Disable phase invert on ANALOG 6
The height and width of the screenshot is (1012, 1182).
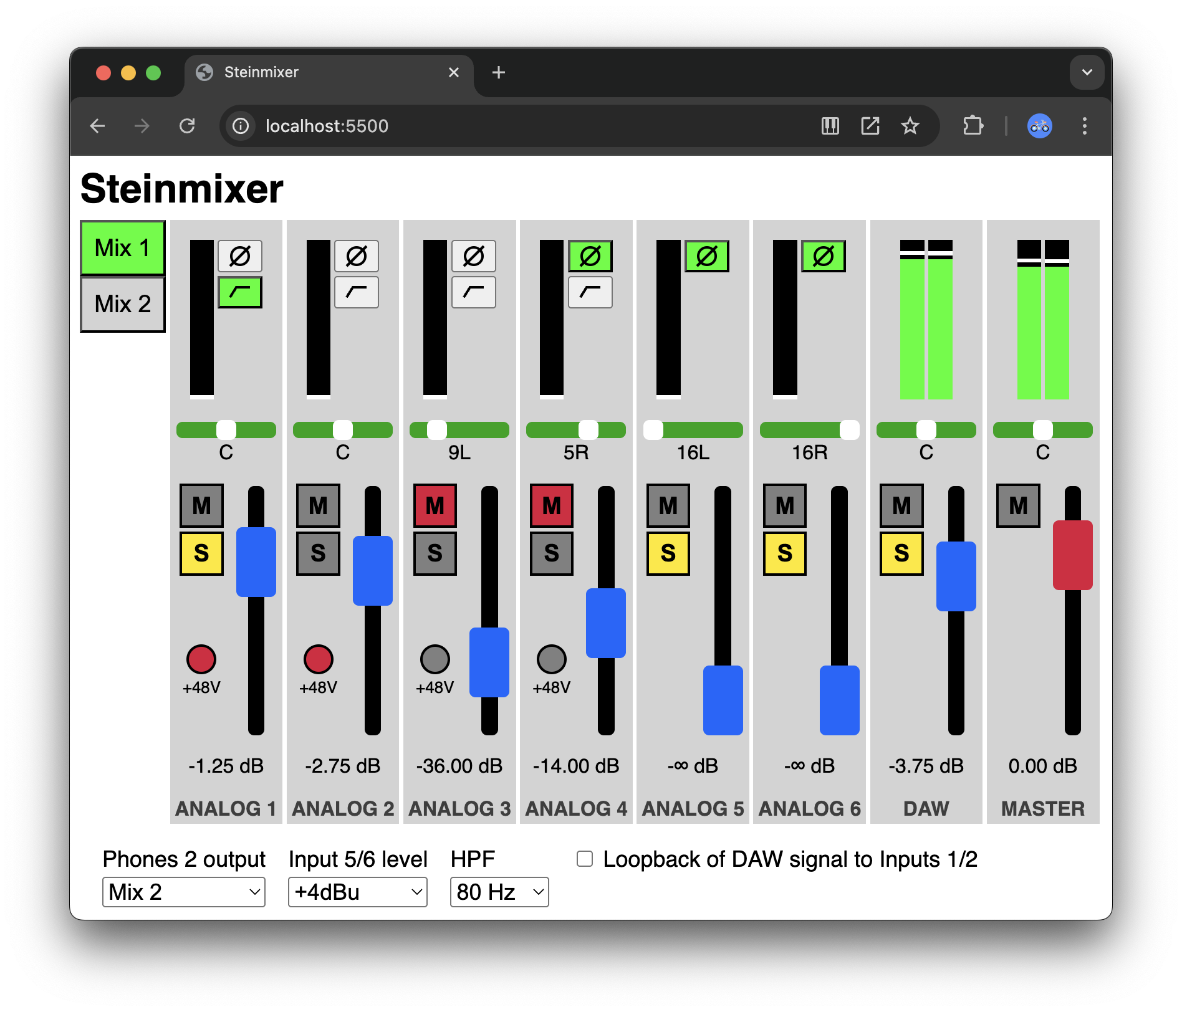[824, 256]
